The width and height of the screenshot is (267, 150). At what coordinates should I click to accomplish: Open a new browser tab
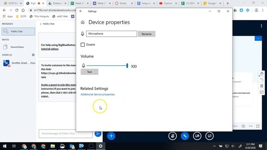coord(227,3)
